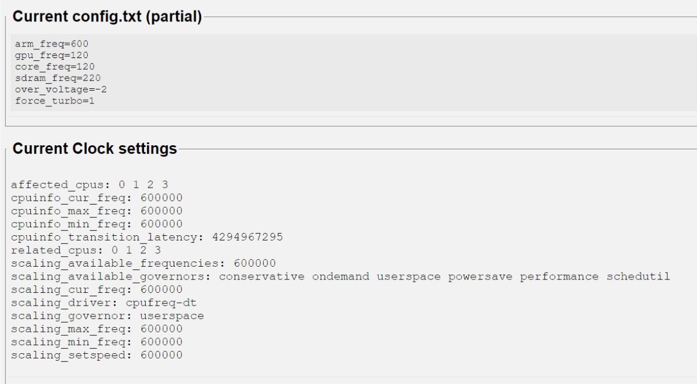Select the scaling_governor userspace line

coord(107,316)
